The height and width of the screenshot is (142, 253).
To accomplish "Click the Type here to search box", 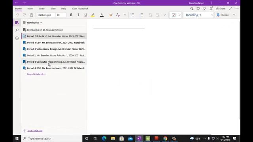I will coord(52,138).
